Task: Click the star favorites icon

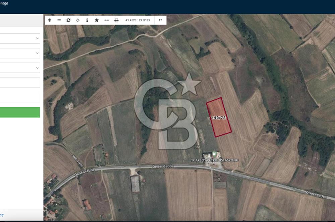Action: [x=97, y=20]
